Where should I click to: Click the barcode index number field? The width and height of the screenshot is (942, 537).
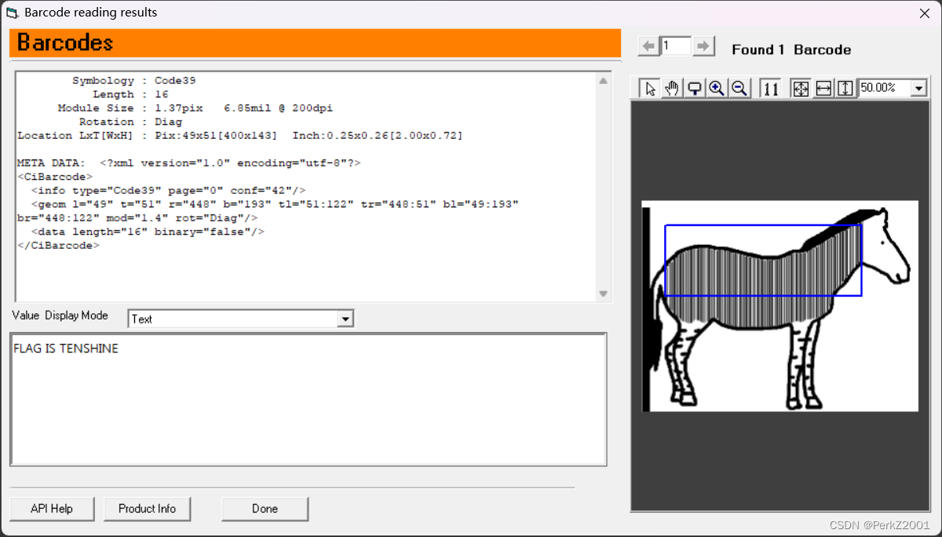coord(676,46)
